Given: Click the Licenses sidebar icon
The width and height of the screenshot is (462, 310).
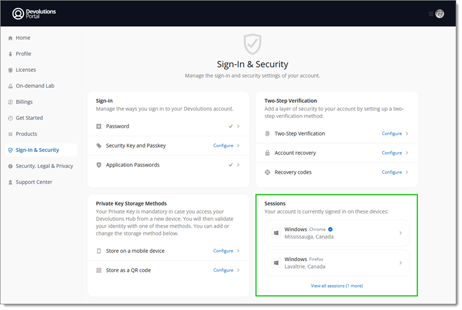Looking at the screenshot, I should [10, 70].
